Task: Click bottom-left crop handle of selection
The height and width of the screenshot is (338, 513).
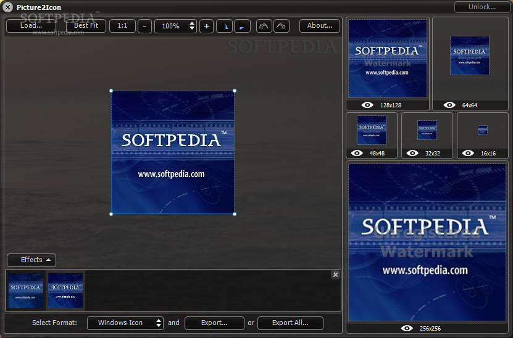Action: 111,214
